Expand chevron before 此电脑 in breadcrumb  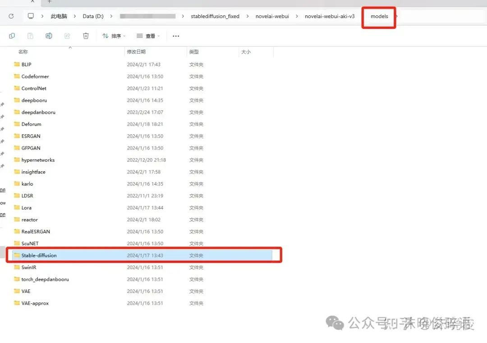tap(42, 16)
